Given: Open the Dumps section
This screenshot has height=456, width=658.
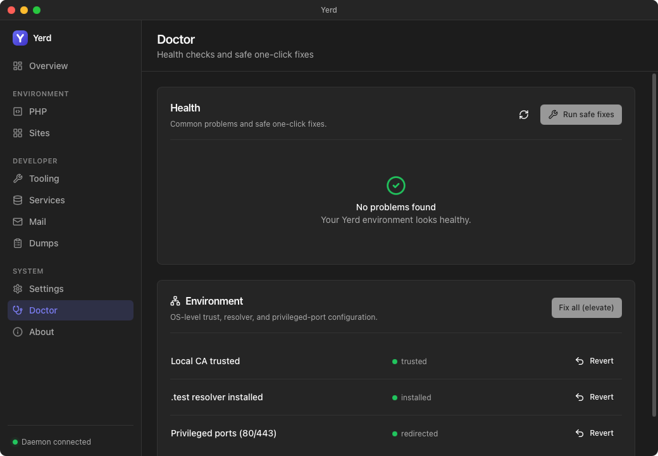Looking at the screenshot, I should tap(70, 243).
